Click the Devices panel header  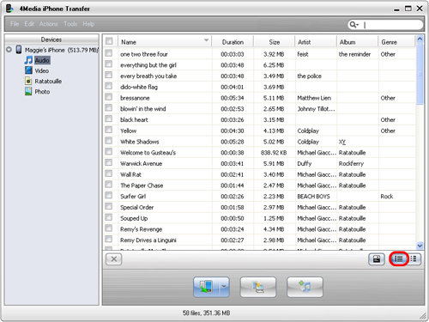[x=51, y=39]
